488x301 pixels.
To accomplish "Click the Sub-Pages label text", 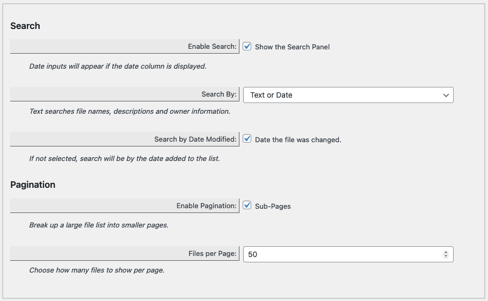I will (273, 207).
